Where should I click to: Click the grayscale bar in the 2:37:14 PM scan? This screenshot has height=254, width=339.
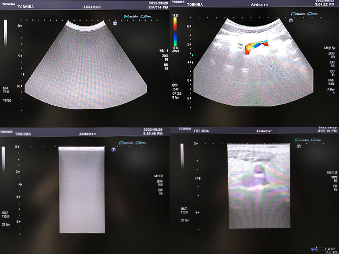5,32
